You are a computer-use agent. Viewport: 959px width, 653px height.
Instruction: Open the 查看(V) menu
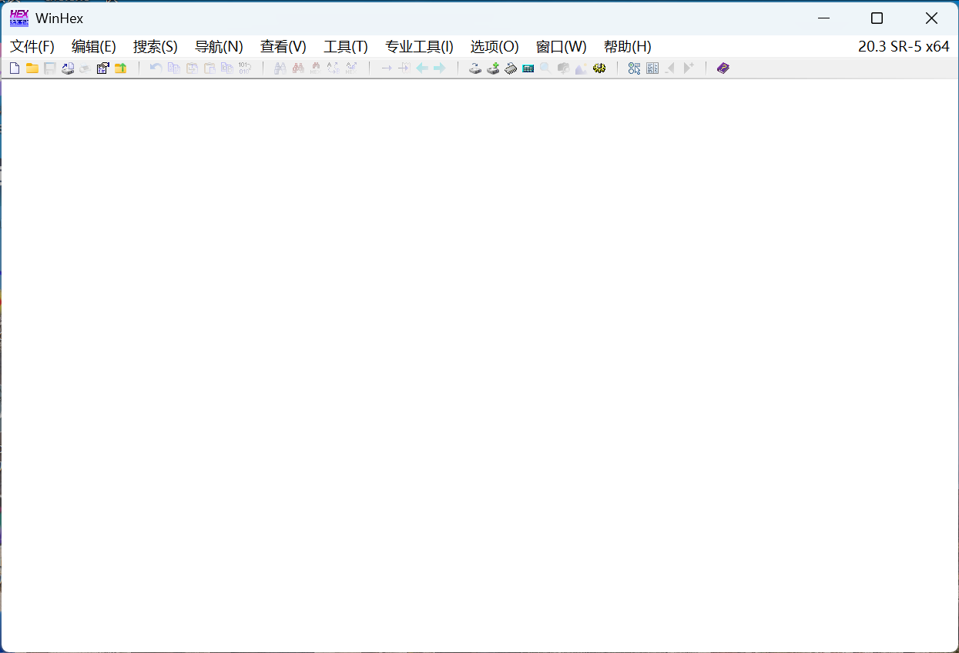coord(283,46)
